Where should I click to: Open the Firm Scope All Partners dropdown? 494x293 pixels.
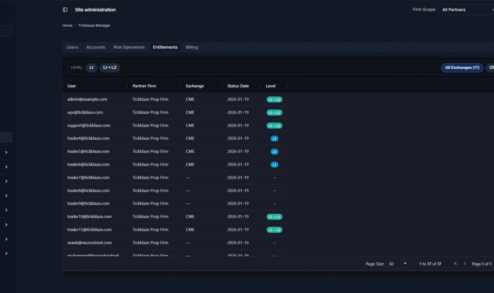465,10
